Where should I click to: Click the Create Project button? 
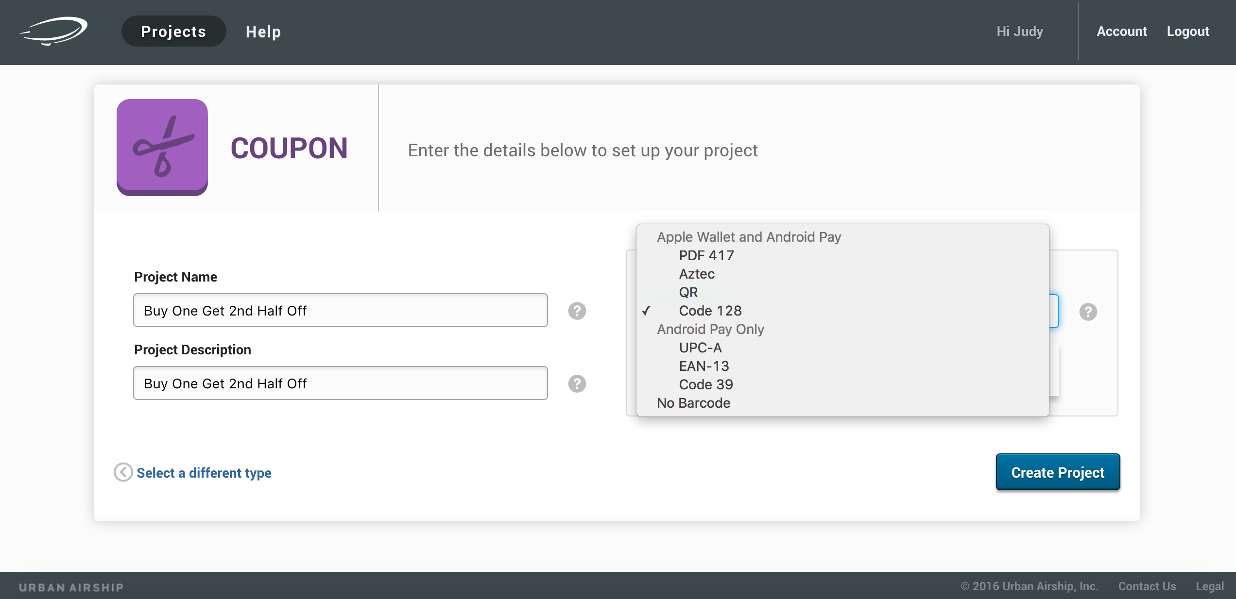point(1058,472)
